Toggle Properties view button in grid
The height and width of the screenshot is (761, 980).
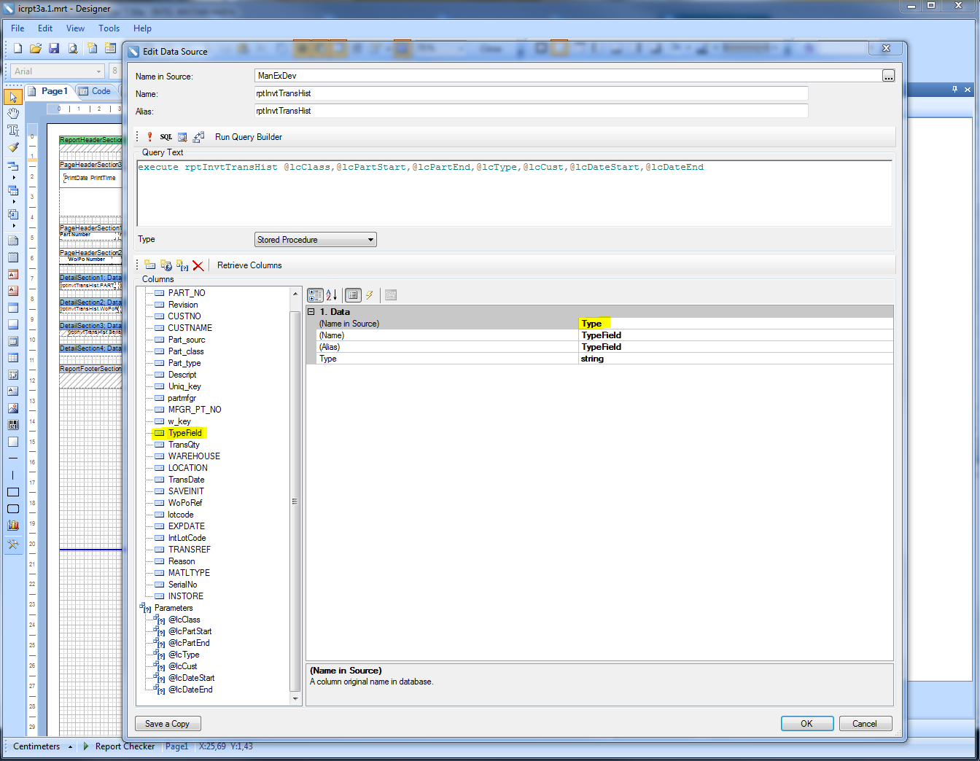[353, 295]
